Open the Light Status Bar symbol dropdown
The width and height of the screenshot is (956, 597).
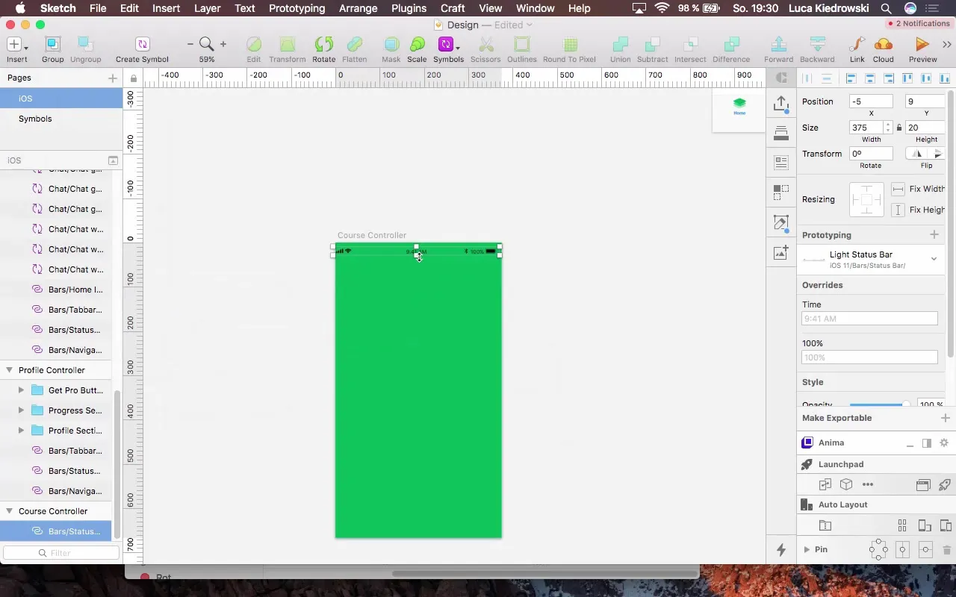point(934,259)
